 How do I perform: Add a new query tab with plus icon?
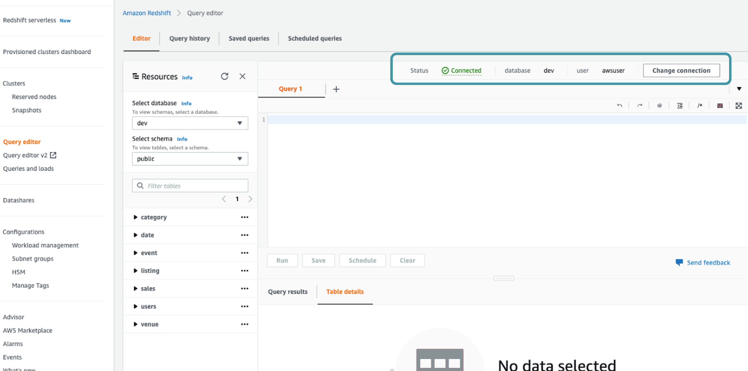336,89
